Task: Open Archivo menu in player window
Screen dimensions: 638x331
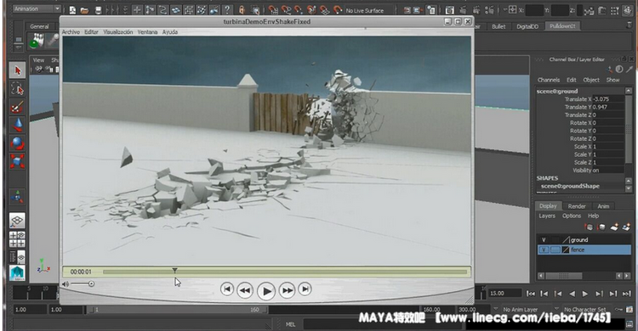Action: 71,31
